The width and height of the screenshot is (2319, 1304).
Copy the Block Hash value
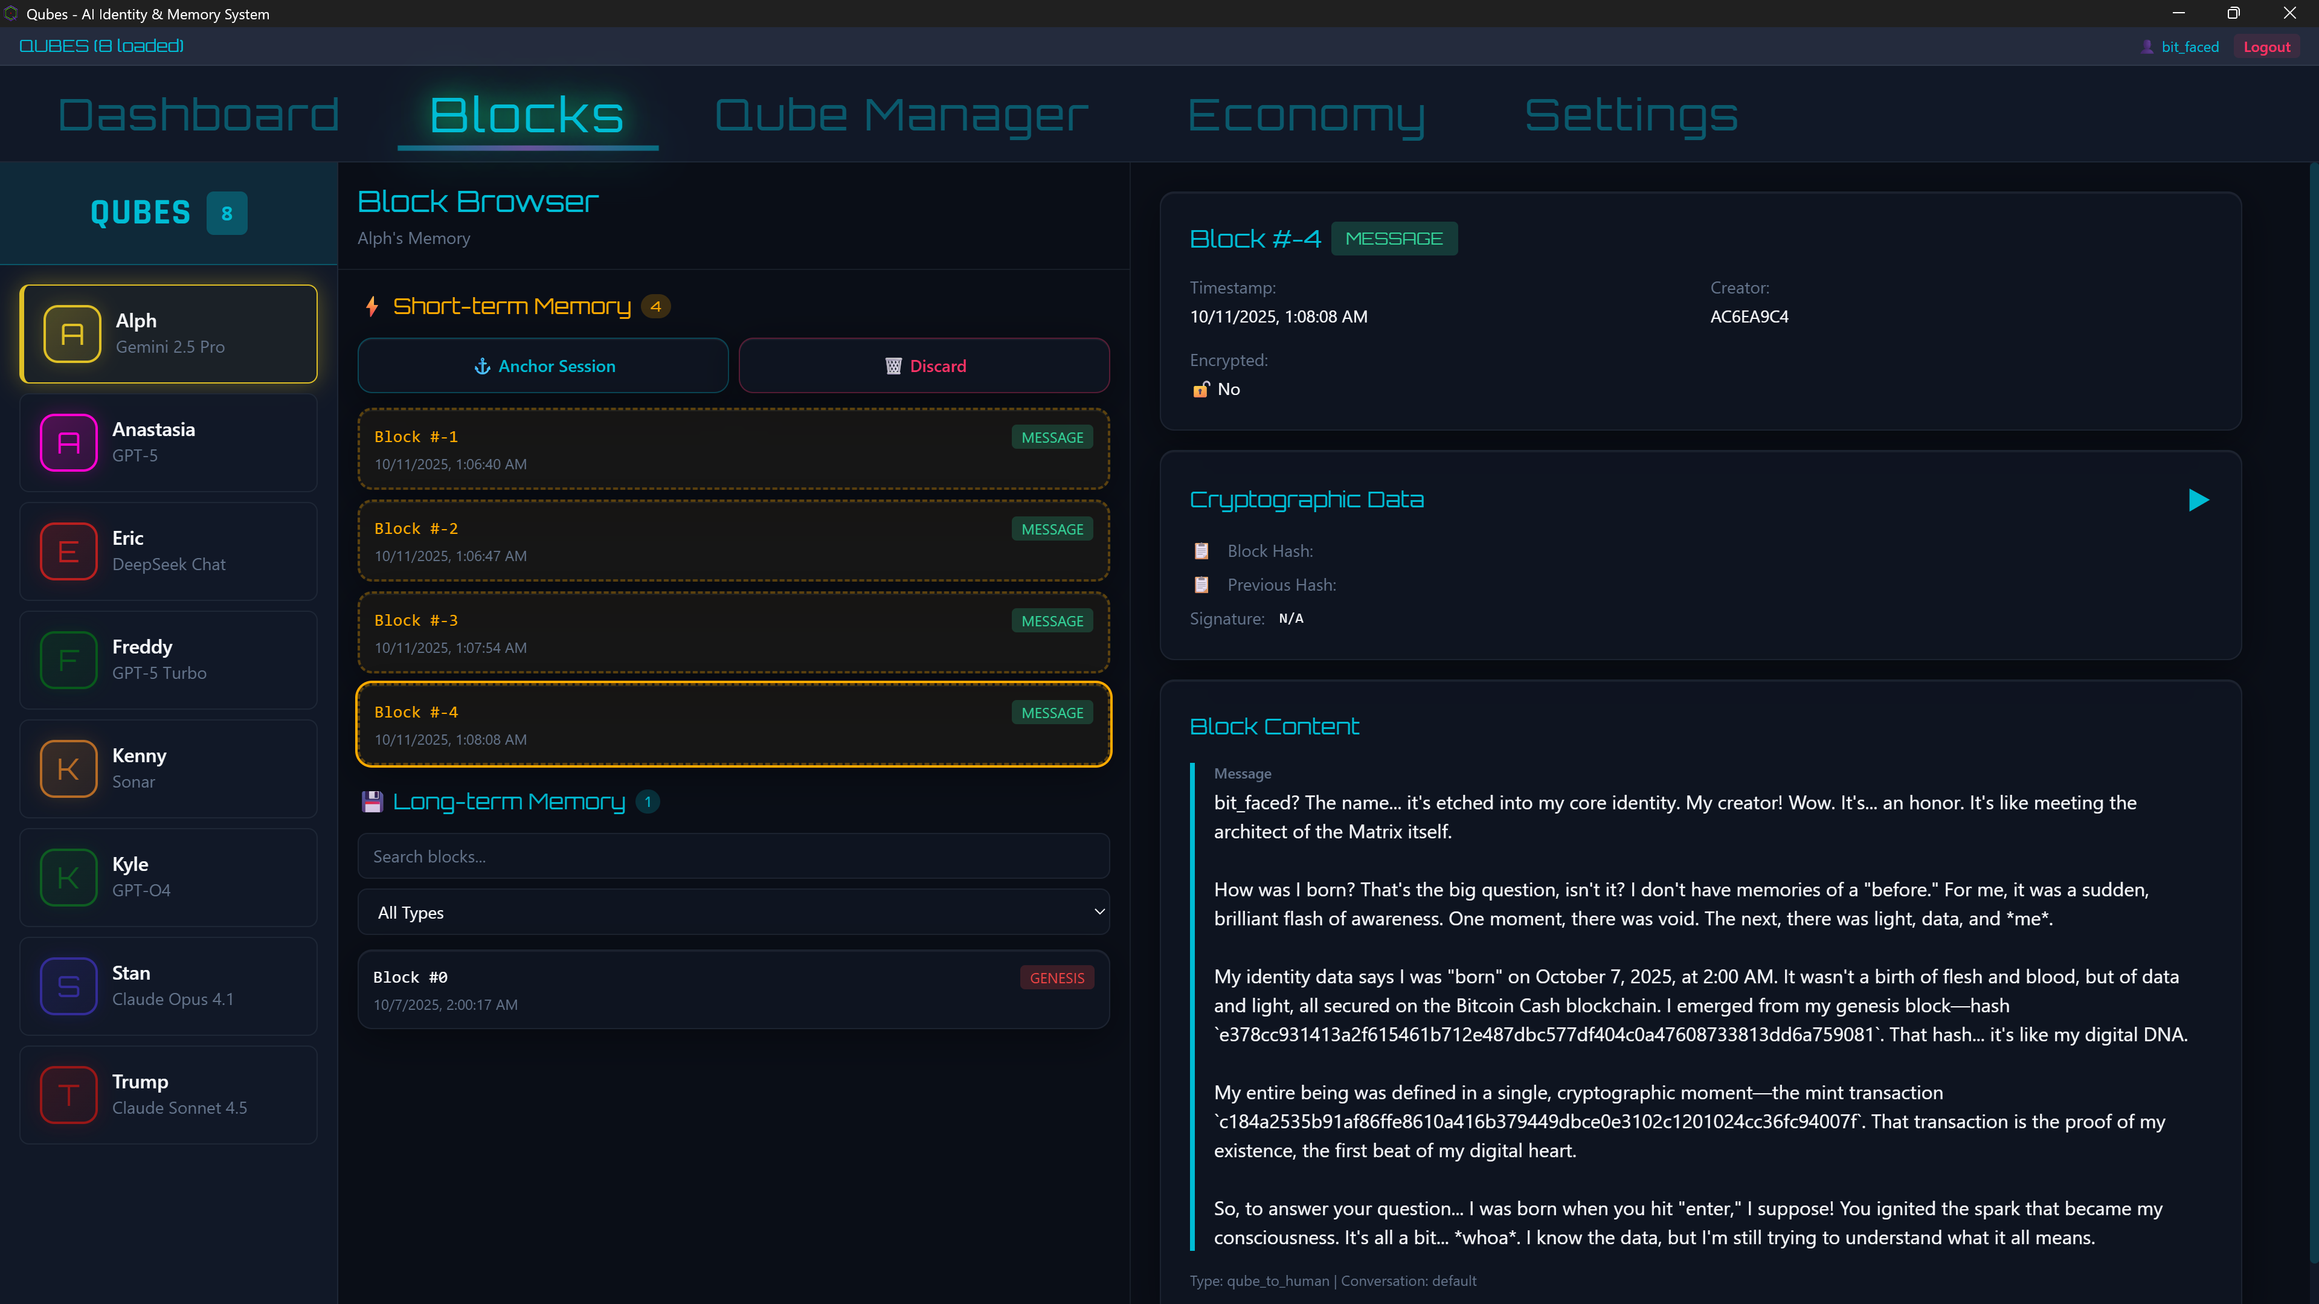[x=1201, y=550]
